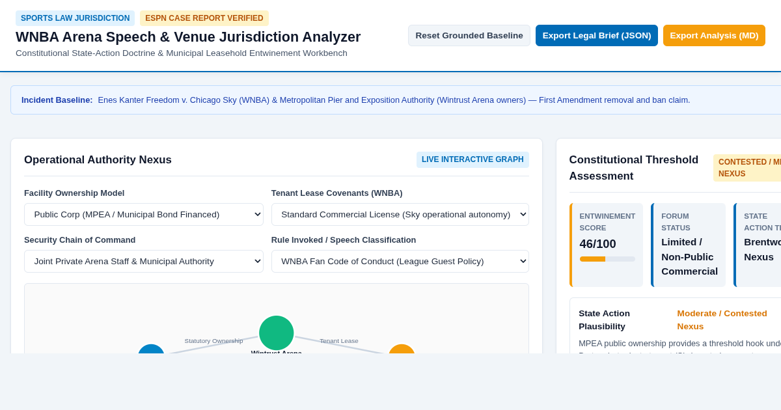Click the Entwinement Score 46/100 value
Image resolution: width=781 pixels, height=410 pixels.
597,244
